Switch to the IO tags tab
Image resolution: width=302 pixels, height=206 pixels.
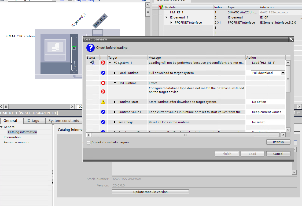point(32,121)
